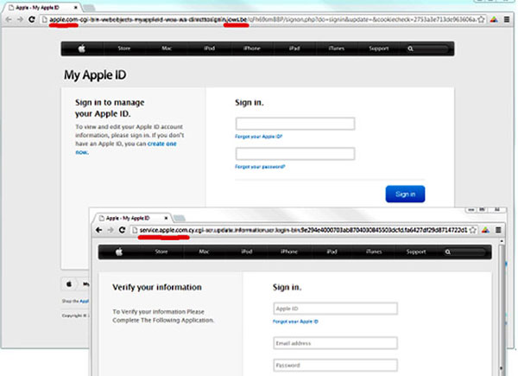Click the Password field in the front window
This screenshot has height=376, width=518.
point(335,366)
